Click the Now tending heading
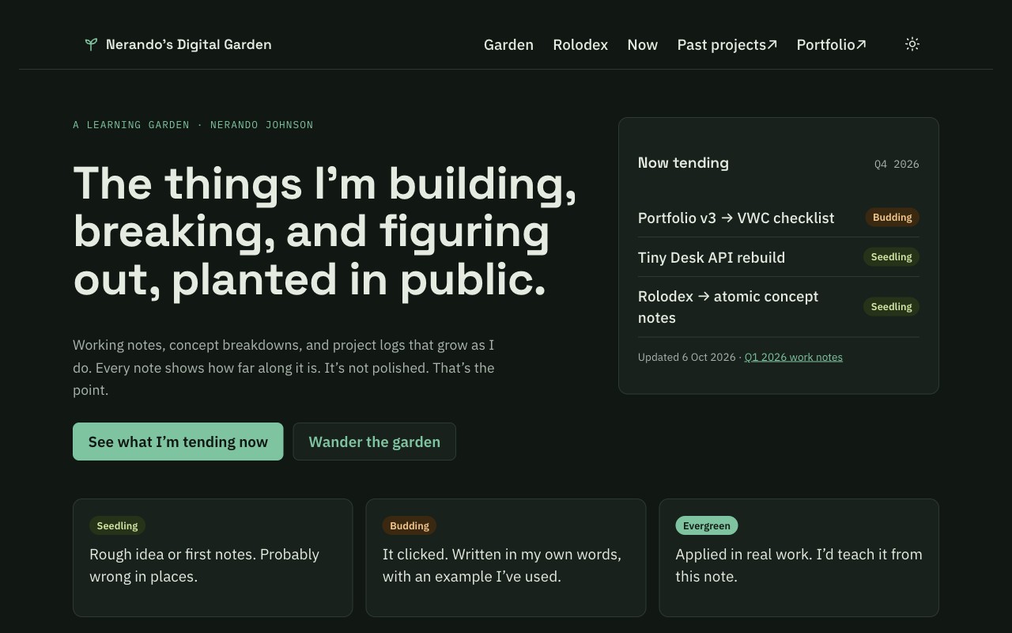 pos(683,163)
